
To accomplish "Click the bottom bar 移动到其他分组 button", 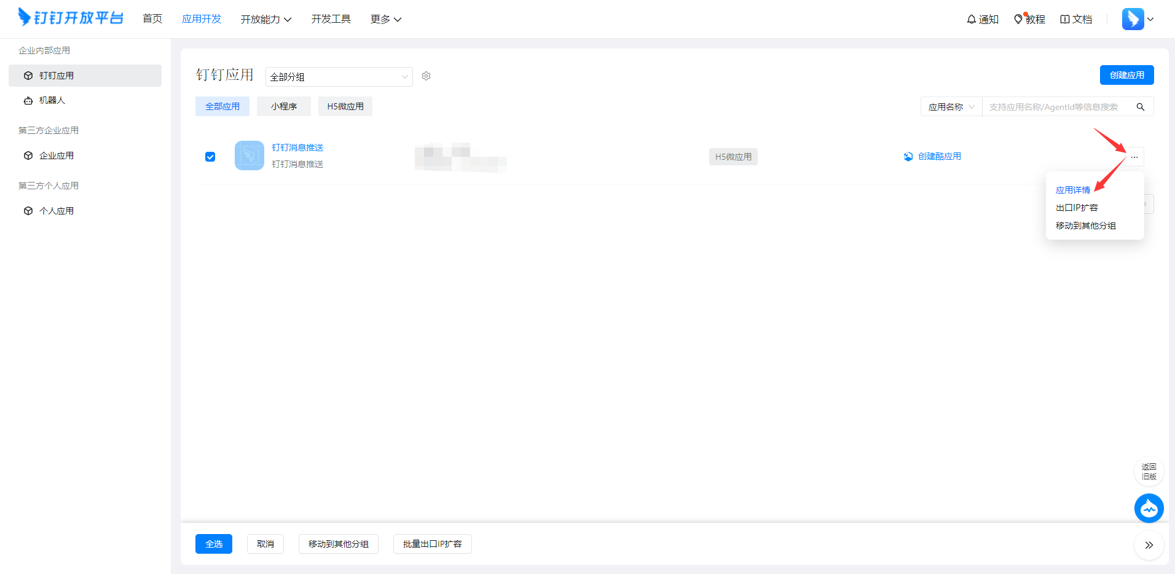I will pyautogui.click(x=339, y=544).
